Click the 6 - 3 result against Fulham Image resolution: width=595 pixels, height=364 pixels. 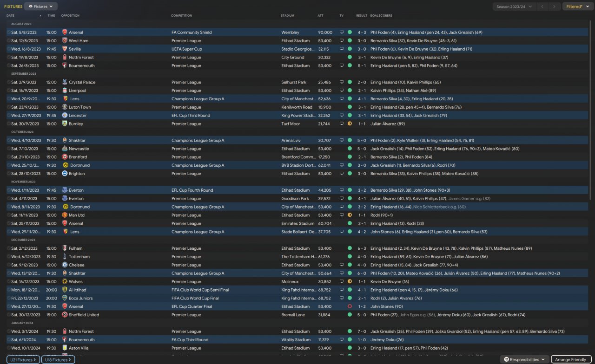tap(362, 248)
